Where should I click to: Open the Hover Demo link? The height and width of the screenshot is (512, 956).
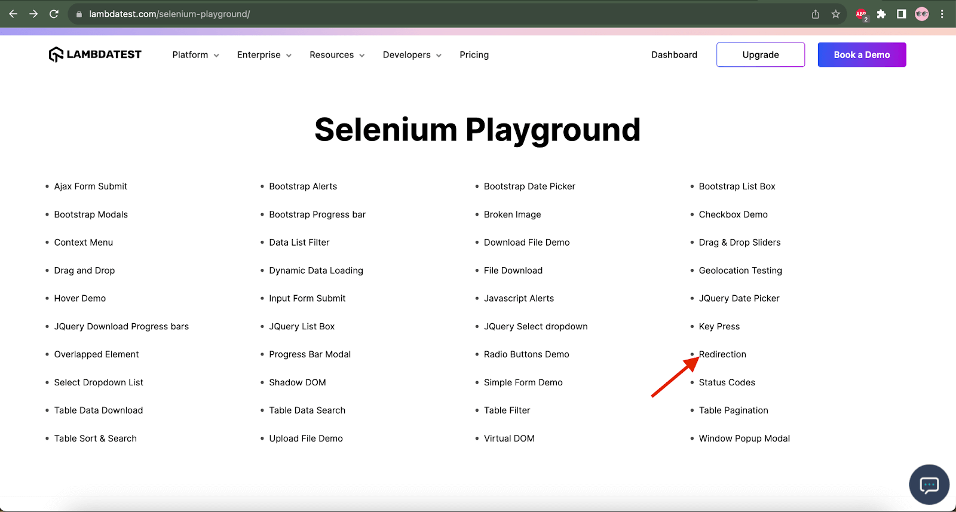pyautogui.click(x=80, y=299)
